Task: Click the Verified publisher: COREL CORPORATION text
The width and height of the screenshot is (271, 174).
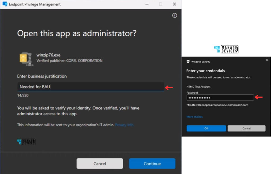Action: 70,61
